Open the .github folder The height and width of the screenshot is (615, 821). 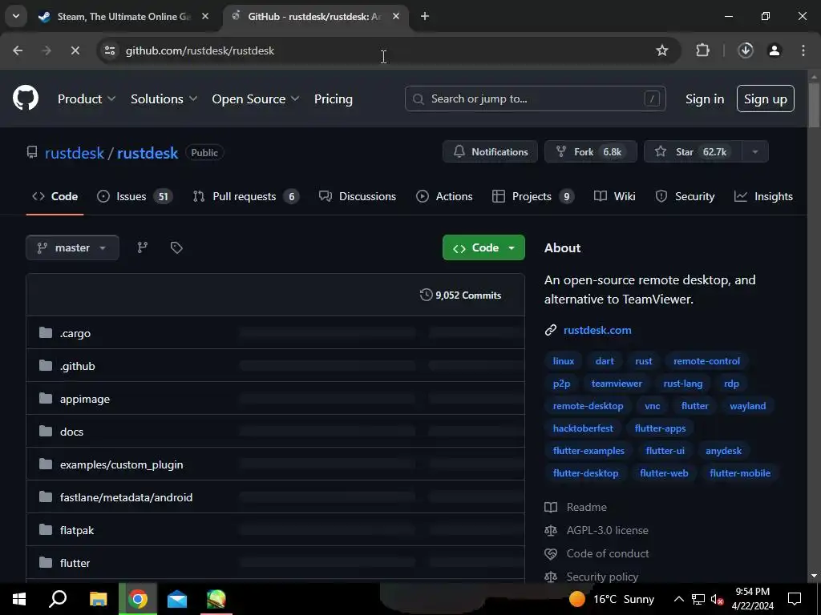[x=78, y=366]
